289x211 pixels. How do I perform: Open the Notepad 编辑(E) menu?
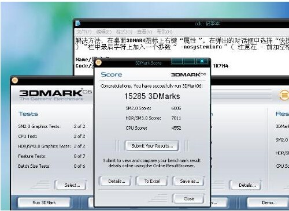pos(104,32)
